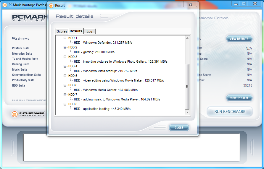Select TV and Movies Suite

(x=25, y=59)
